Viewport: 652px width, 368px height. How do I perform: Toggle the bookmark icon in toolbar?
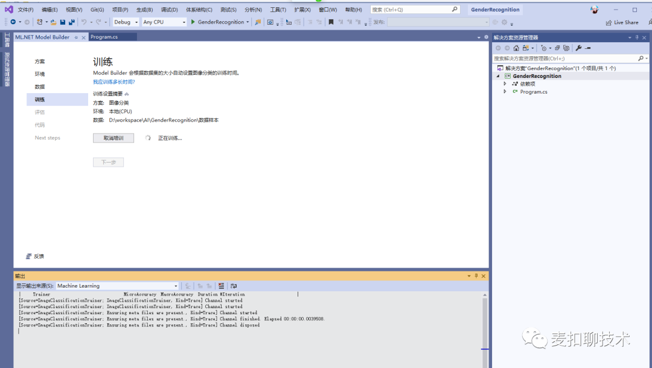pyautogui.click(x=331, y=22)
